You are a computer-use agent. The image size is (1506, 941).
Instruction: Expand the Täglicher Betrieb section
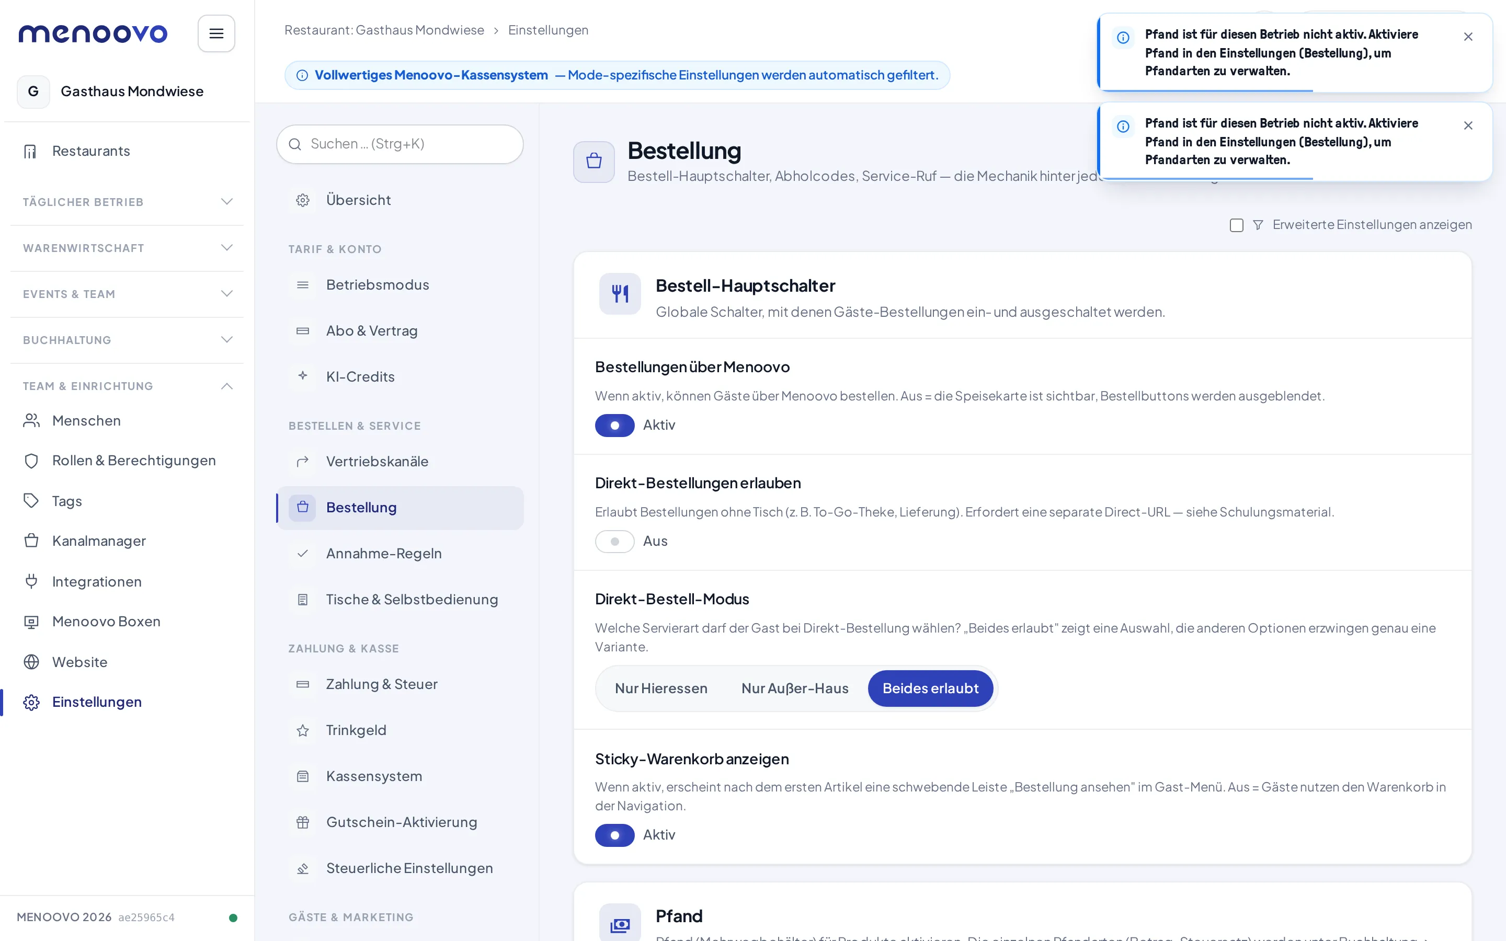[x=127, y=202]
